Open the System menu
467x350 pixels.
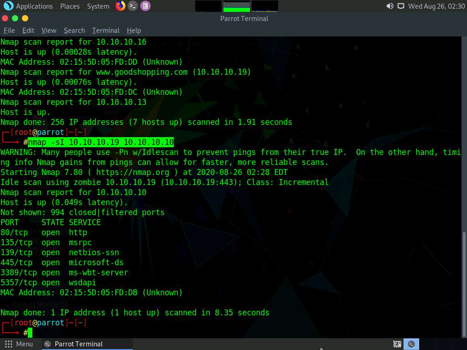(98, 6)
